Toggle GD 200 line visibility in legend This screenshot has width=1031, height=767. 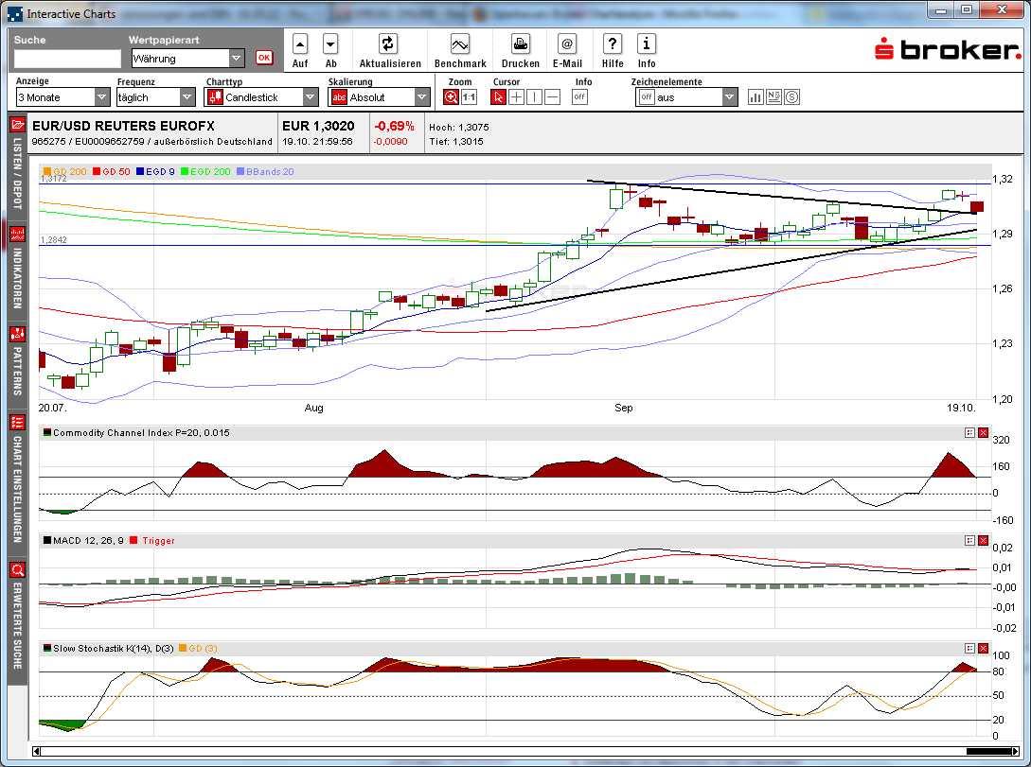65,171
